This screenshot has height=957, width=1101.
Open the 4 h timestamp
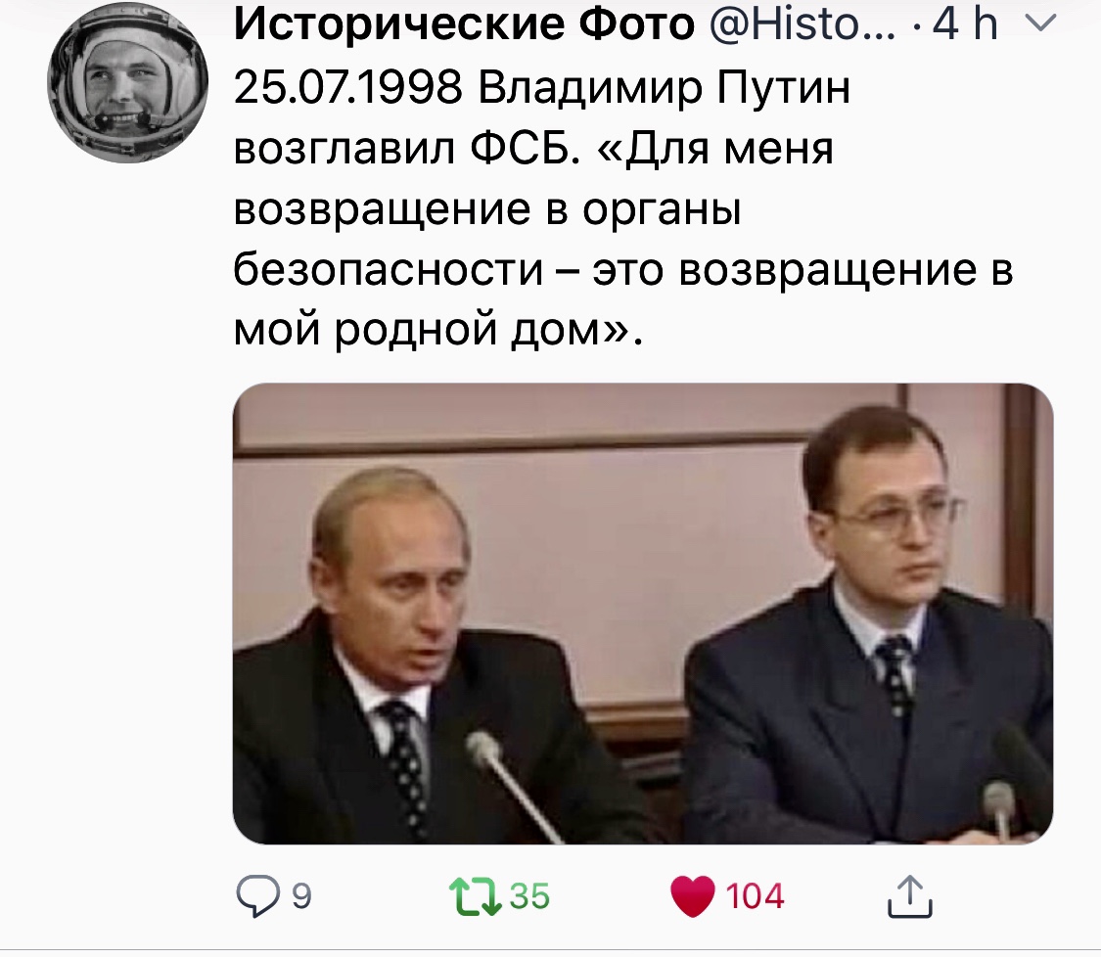pos(966,23)
